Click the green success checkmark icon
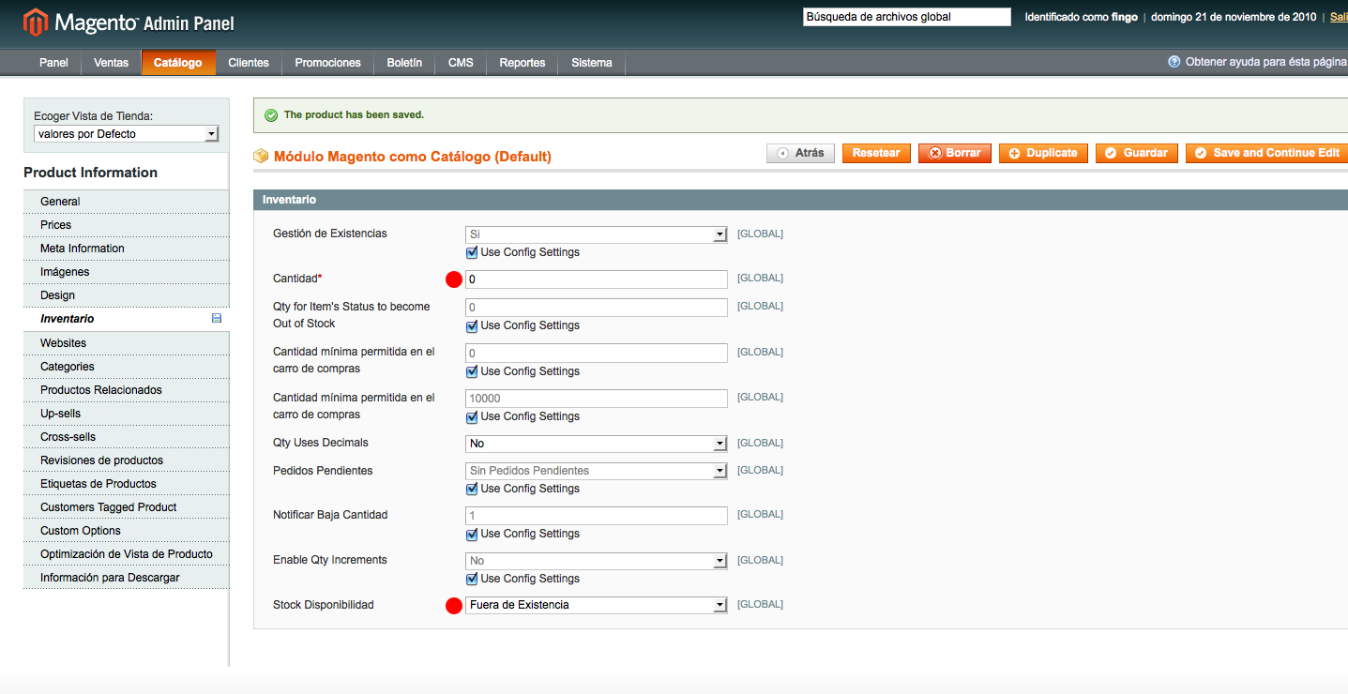Image resolution: width=1348 pixels, height=694 pixels. pyautogui.click(x=271, y=115)
